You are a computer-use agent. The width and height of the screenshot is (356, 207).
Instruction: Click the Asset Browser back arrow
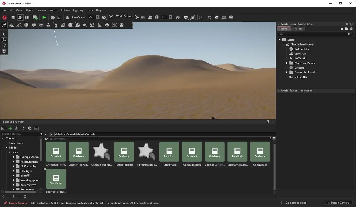click(x=46, y=134)
